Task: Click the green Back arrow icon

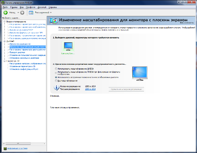Action: point(6,12)
